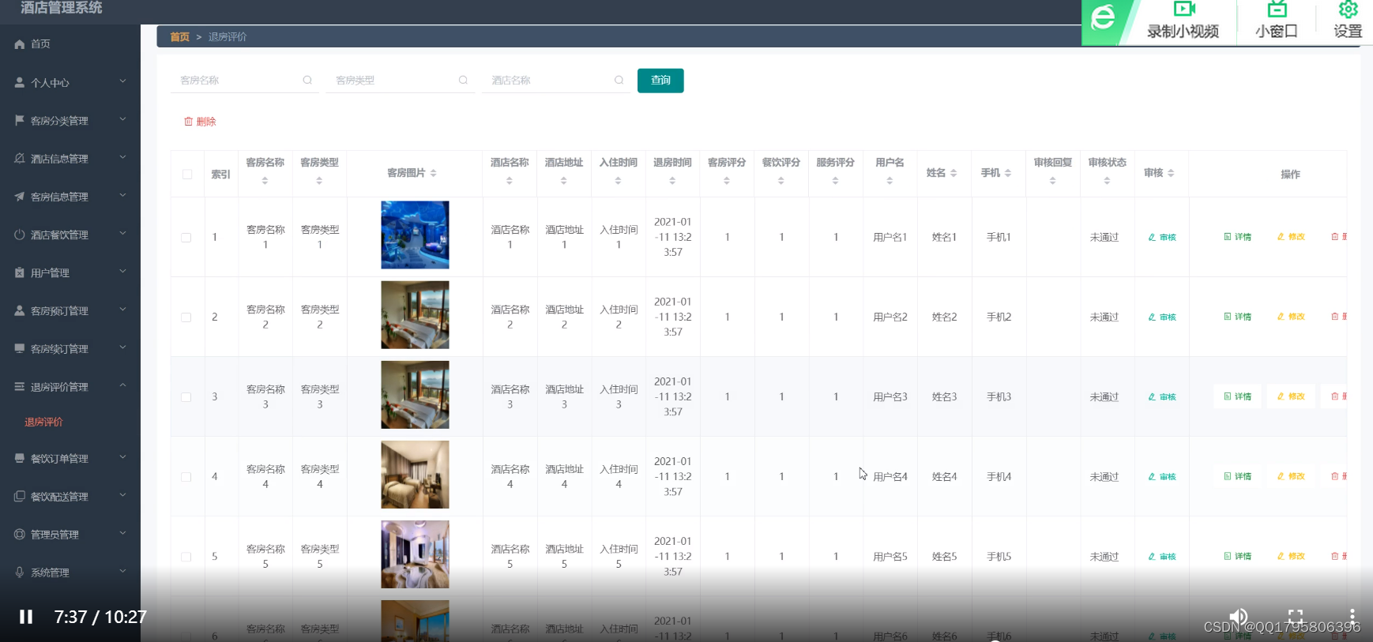This screenshot has height=642, width=1373.
Task: Sort by 审核状态 column
Action: [x=1107, y=181]
